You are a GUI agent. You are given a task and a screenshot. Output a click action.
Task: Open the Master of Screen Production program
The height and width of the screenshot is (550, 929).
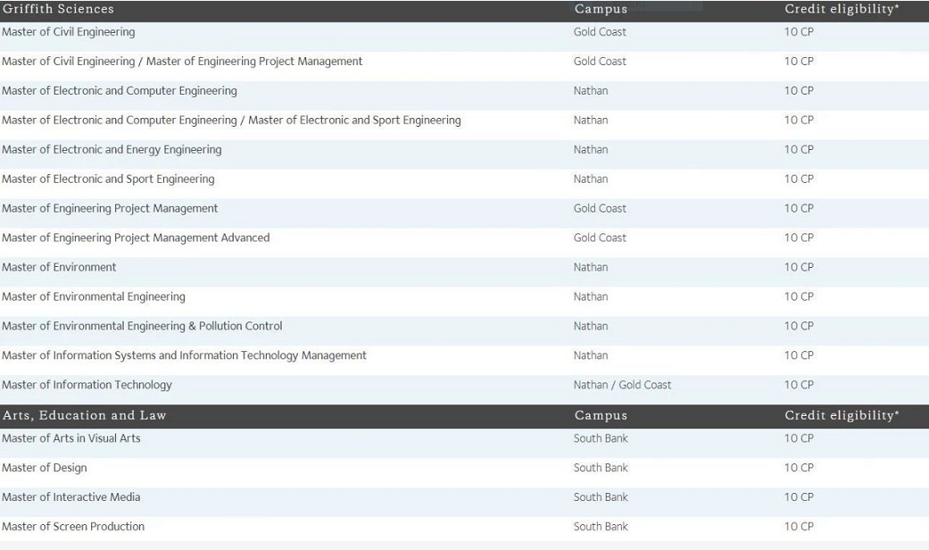coord(73,527)
